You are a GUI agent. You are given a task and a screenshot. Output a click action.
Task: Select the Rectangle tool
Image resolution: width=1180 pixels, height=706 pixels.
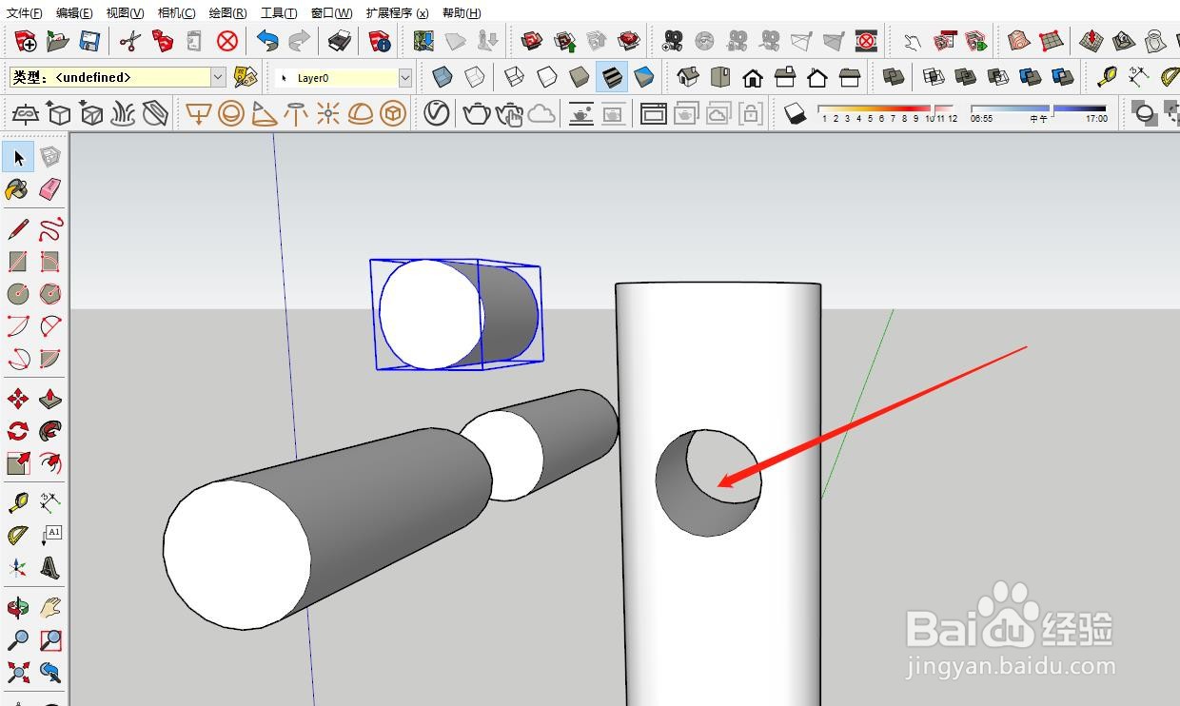coord(18,262)
